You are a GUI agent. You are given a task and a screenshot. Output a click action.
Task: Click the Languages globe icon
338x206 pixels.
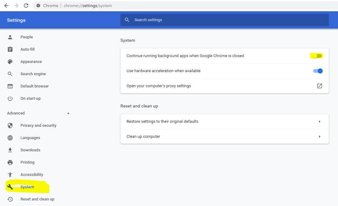[x=10, y=138]
